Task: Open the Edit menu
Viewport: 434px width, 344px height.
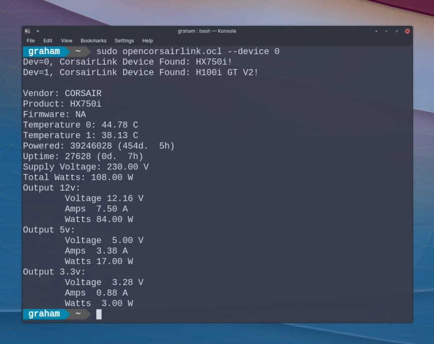Action: (x=48, y=41)
